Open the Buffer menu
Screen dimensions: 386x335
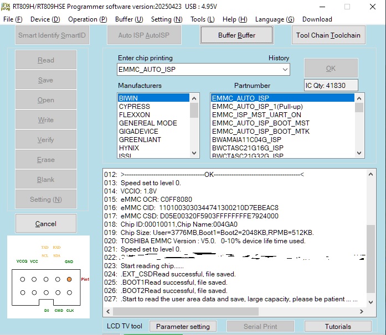pos(128,19)
